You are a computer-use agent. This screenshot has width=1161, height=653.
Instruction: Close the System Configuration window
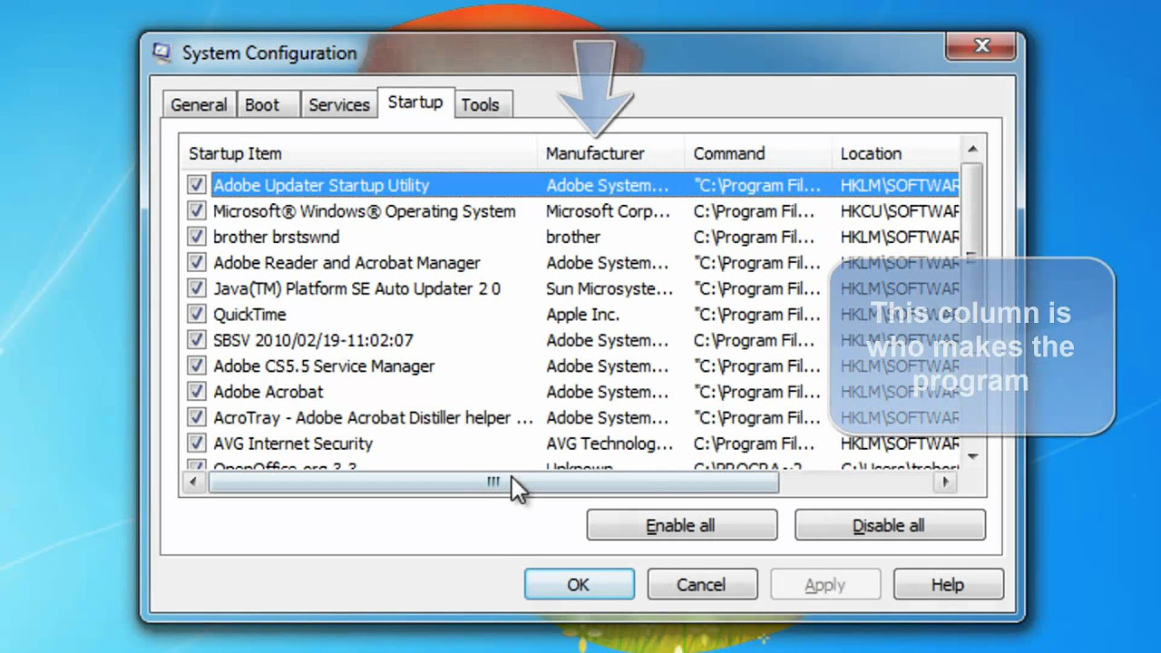click(982, 45)
